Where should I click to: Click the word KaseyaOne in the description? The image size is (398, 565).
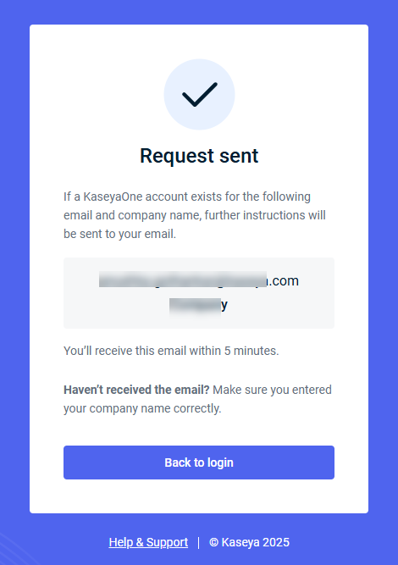[113, 197]
